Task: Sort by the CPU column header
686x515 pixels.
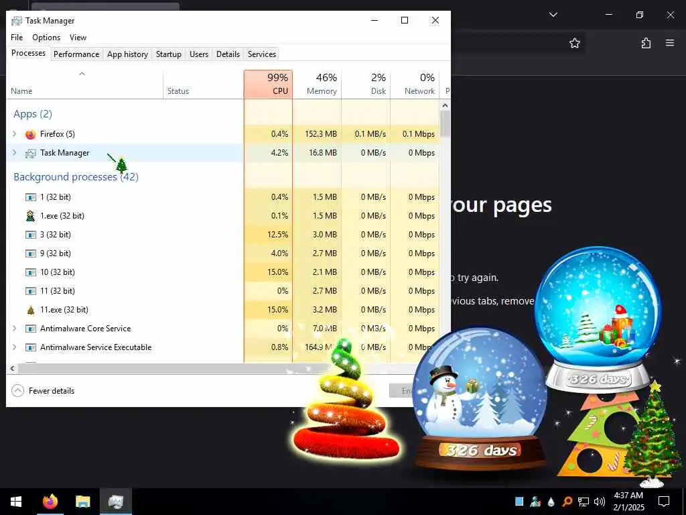Action: point(268,84)
